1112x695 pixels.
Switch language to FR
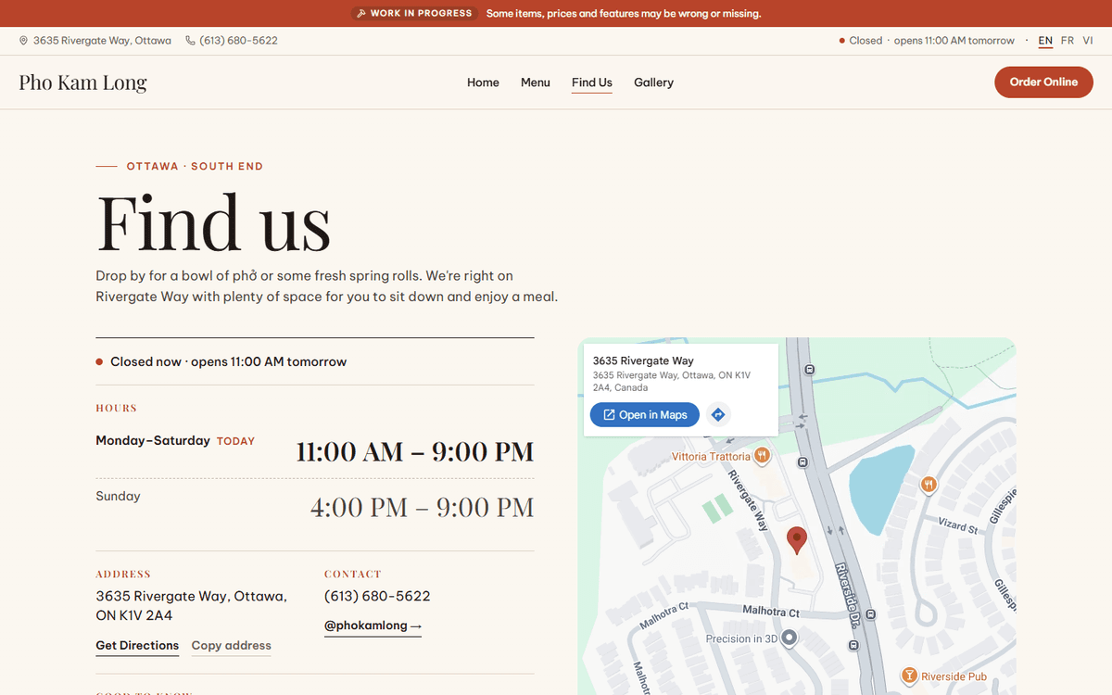coord(1068,41)
